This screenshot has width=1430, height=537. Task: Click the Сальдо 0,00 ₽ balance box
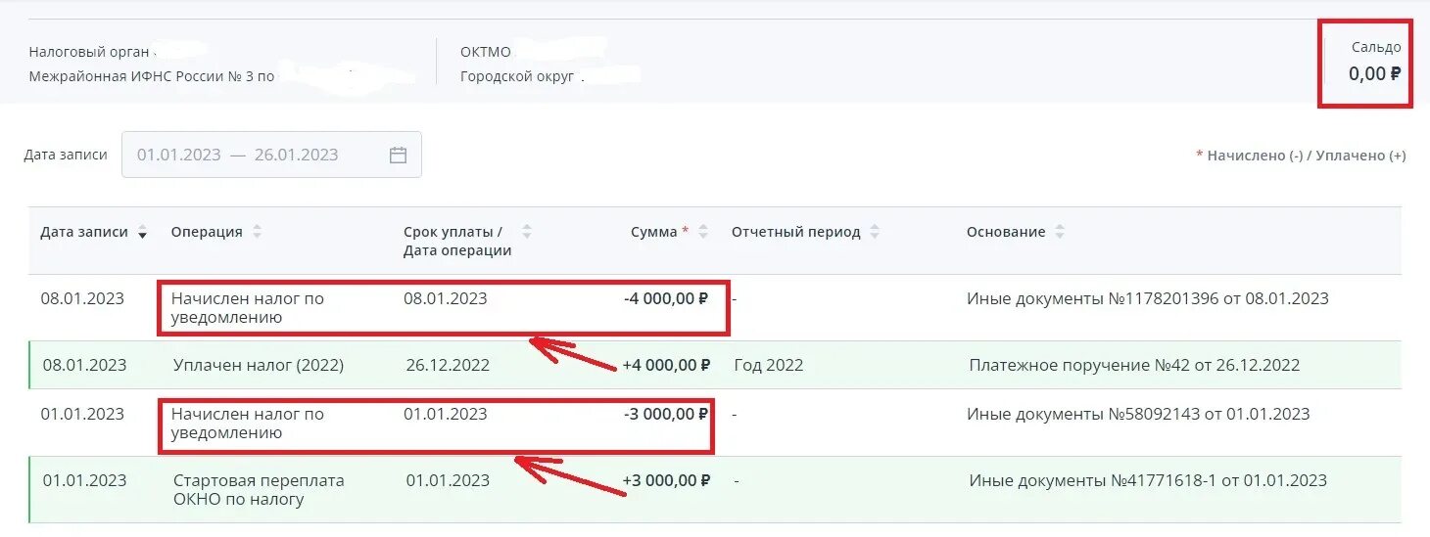pos(1368,62)
